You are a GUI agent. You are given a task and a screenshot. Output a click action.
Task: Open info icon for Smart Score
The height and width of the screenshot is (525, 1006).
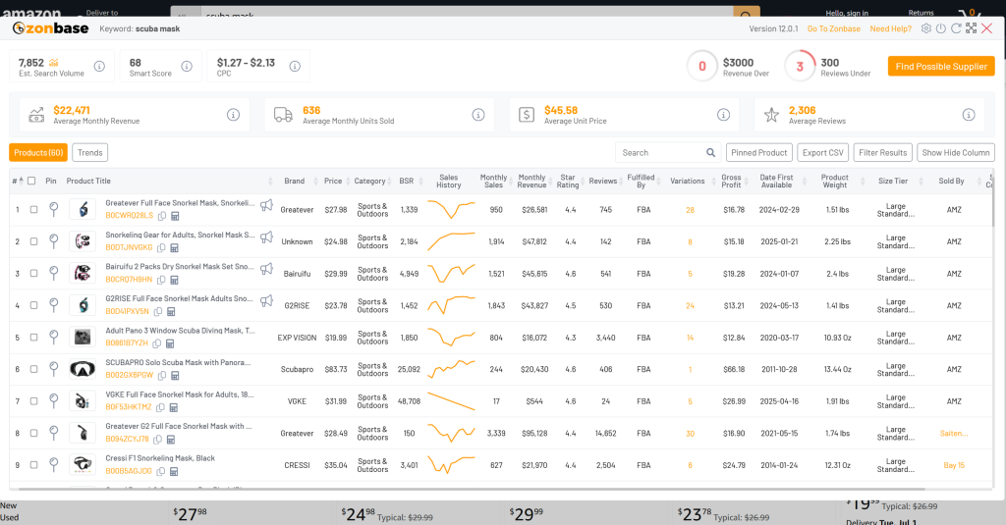[187, 66]
